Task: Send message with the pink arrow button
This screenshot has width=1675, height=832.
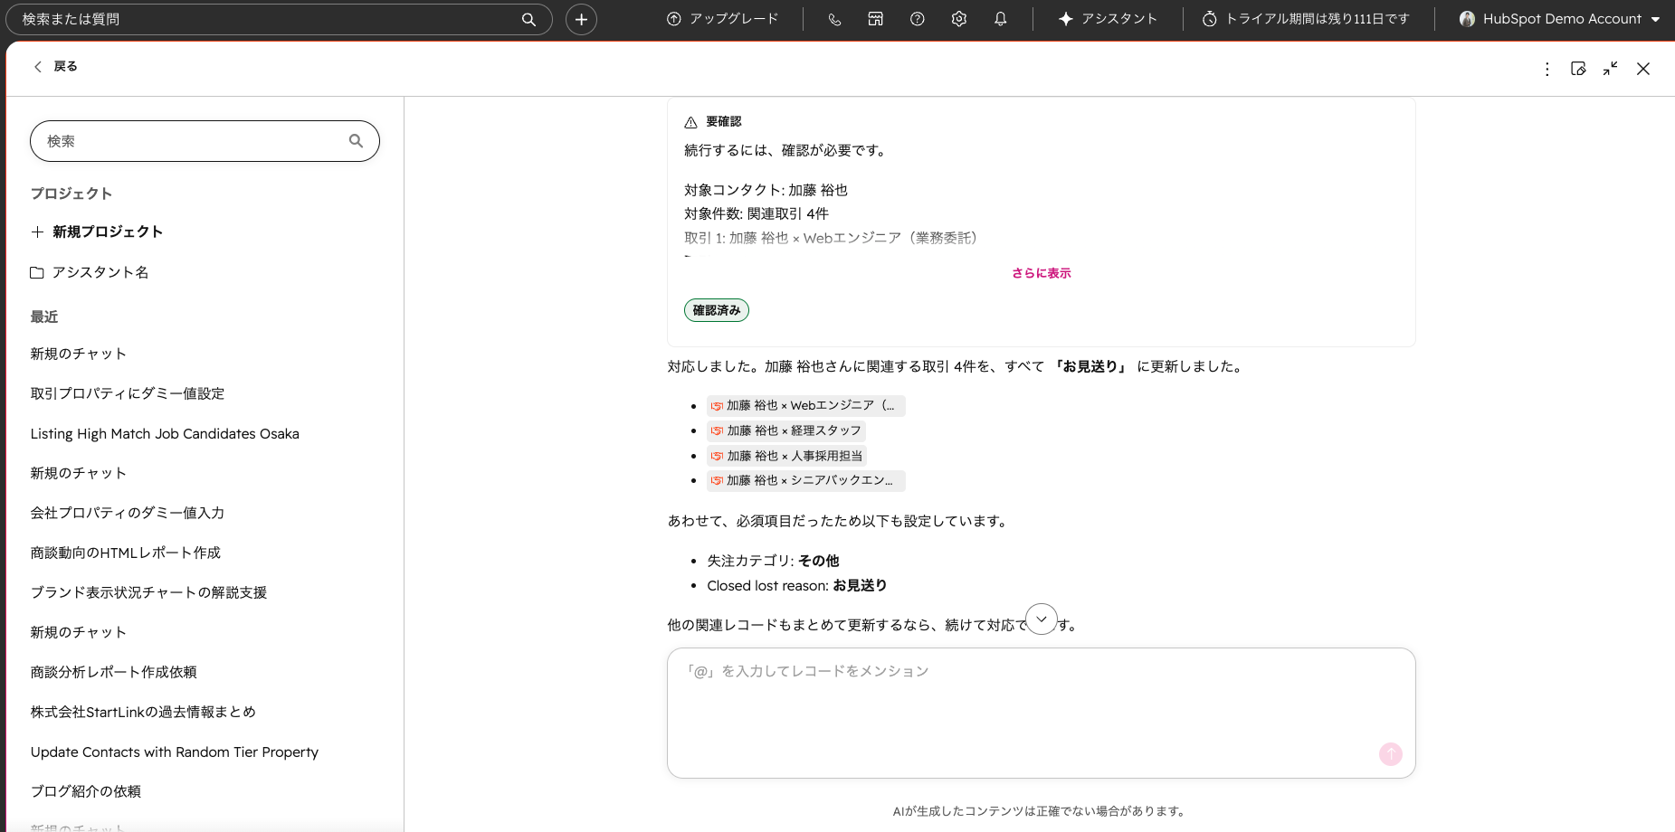Action: pyautogui.click(x=1391, y=754)
